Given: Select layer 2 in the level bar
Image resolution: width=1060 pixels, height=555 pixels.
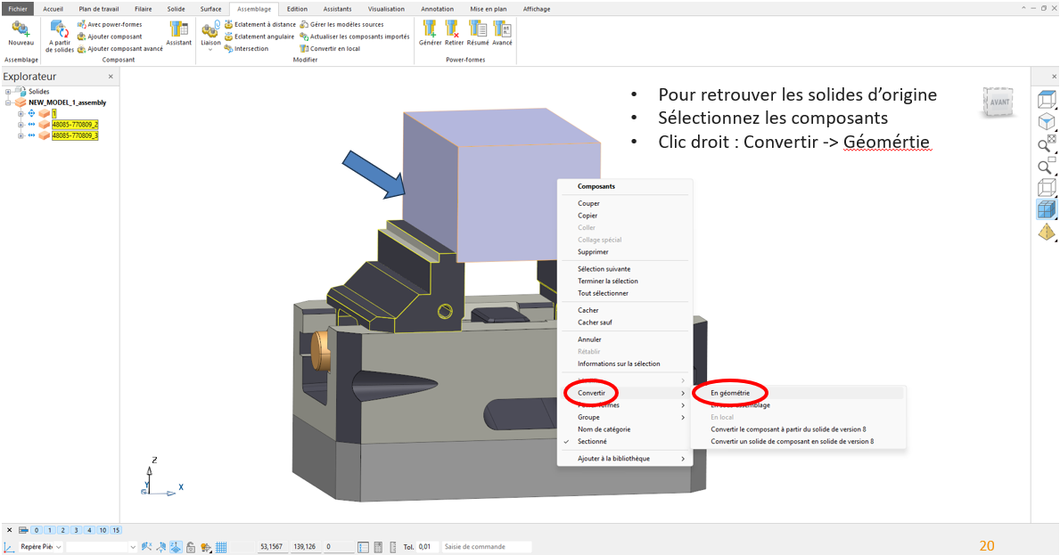Looking at the screenshot, I should point(62,530).
